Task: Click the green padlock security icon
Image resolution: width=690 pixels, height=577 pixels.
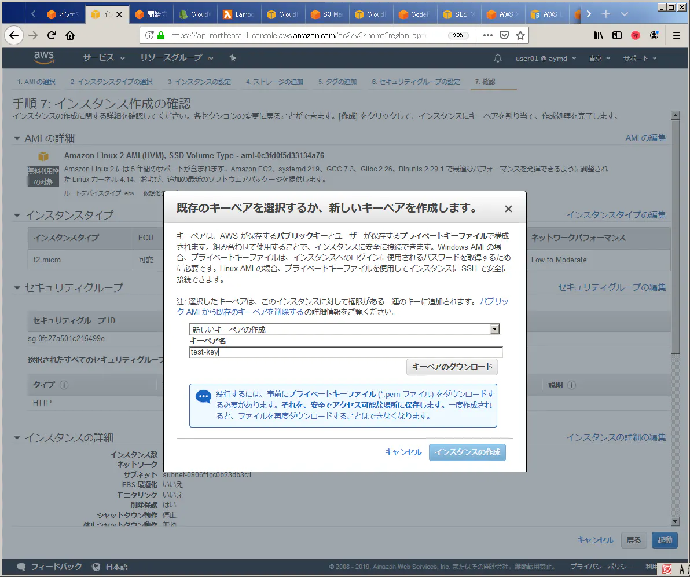Action: (x=161, y=35)
